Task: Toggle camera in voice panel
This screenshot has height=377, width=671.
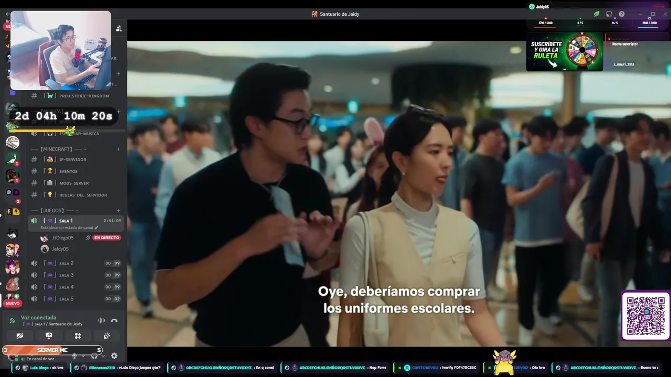Action: click(x=20, y=336)
